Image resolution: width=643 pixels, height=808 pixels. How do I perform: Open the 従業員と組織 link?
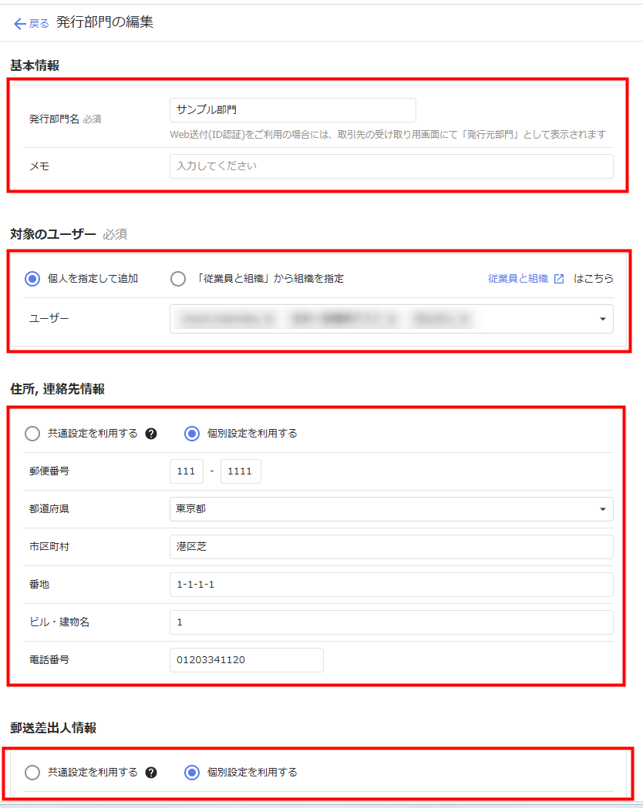(x=517, y=279)
